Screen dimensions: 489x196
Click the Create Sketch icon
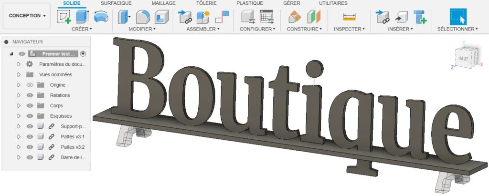[x=64, y=17]
